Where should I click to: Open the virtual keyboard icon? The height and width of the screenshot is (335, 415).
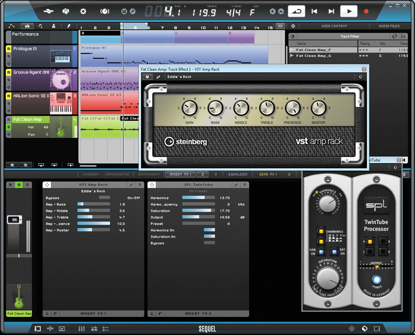124,12
